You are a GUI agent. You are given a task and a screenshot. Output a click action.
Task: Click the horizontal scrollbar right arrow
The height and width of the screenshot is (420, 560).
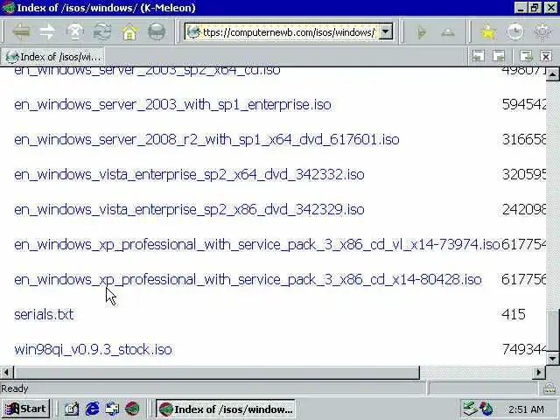[x=539, y=373]
